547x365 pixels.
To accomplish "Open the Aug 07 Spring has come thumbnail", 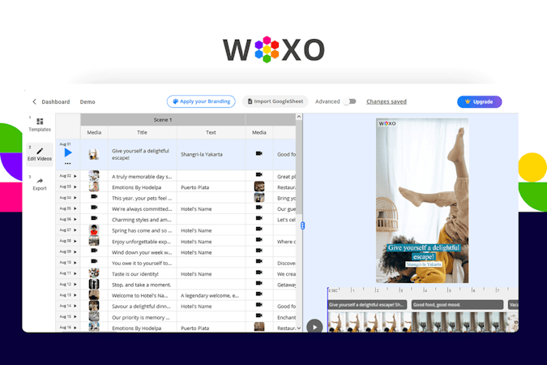I will (x=94, y=230).
